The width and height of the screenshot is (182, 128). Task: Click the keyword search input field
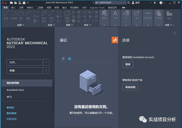pyautogui.click(x=110, y=3)
